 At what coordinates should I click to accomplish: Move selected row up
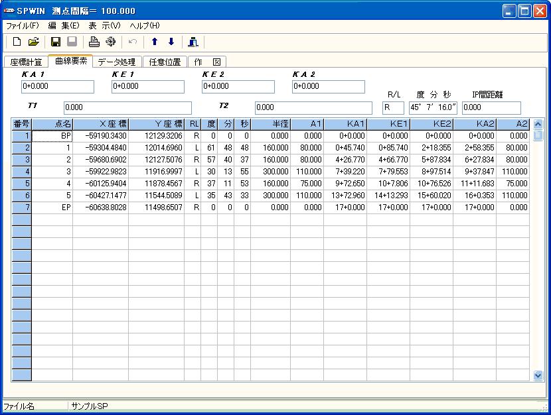pos(153,42)
